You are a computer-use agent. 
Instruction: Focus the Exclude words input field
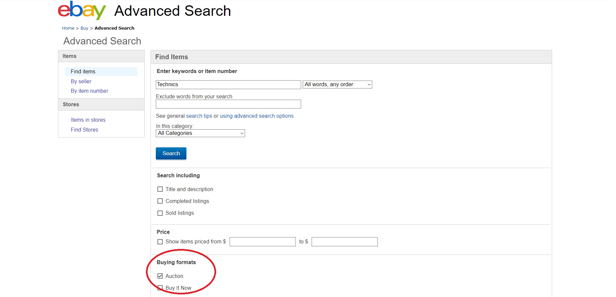coord(228,104)
